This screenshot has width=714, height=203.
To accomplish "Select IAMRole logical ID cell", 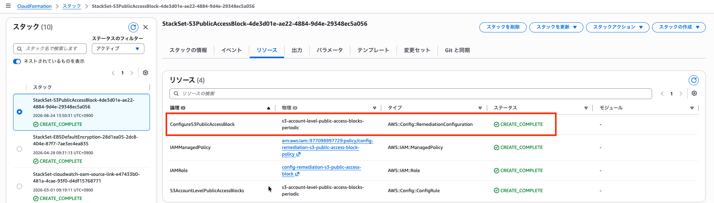I will pos(179,171).
